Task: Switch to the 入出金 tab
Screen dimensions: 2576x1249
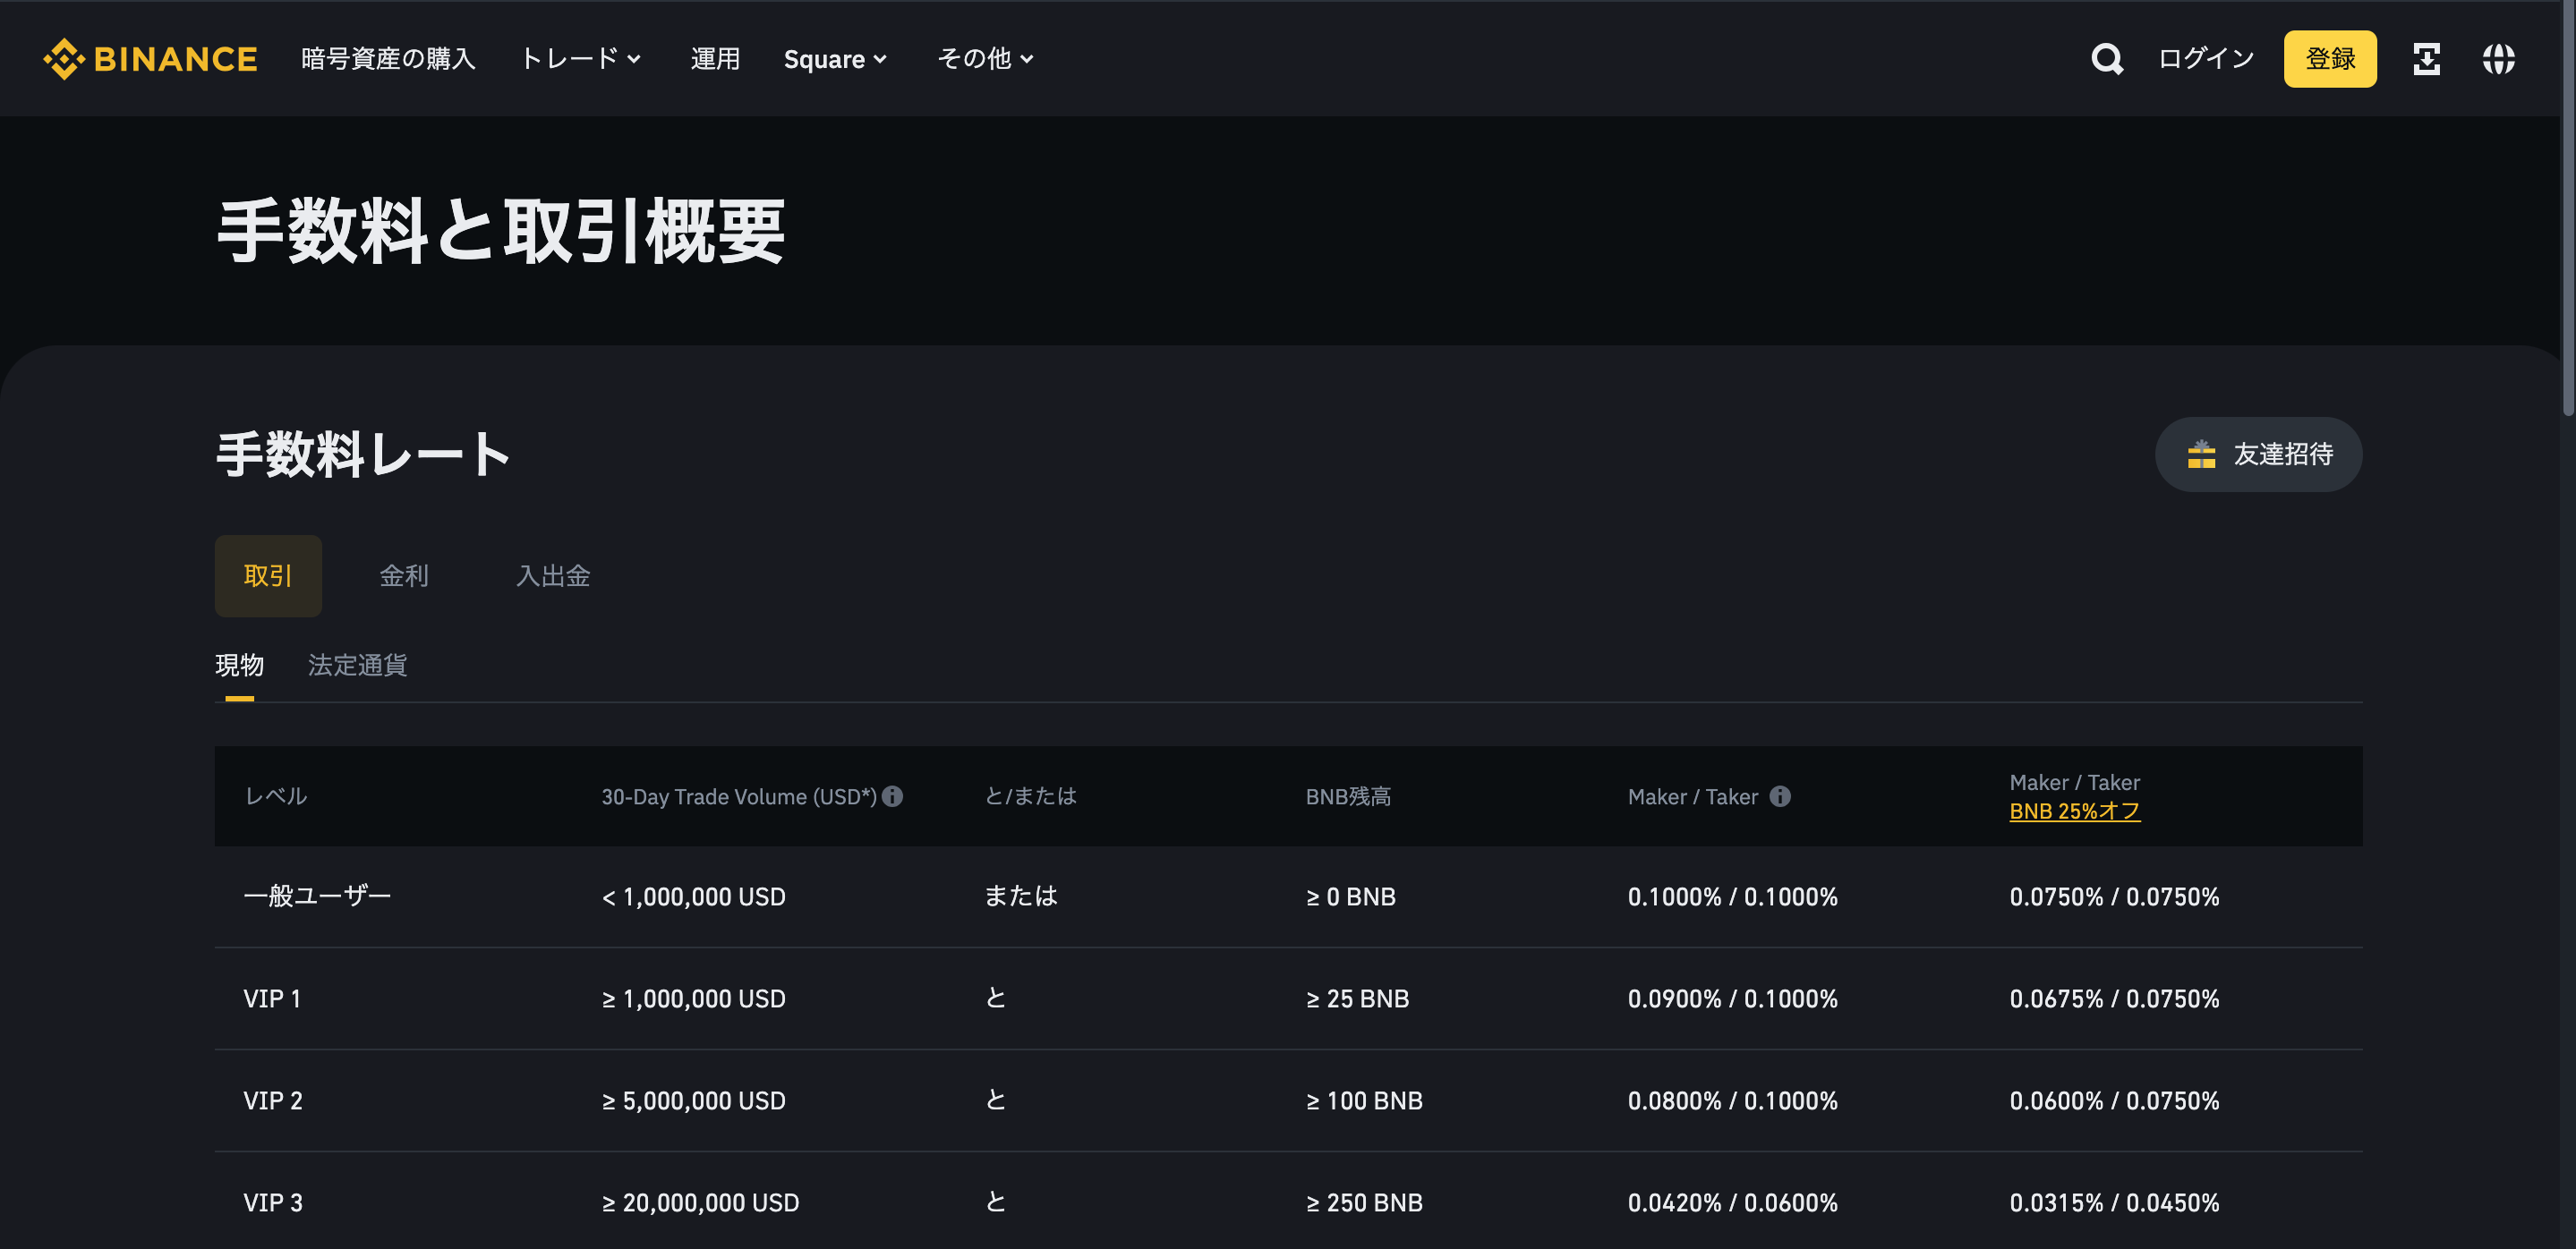Action: [x=553, y=575]
